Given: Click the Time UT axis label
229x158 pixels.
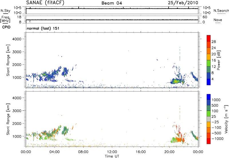Looking at the screenshot, I should pyautogui.click(x=112, y=156).
